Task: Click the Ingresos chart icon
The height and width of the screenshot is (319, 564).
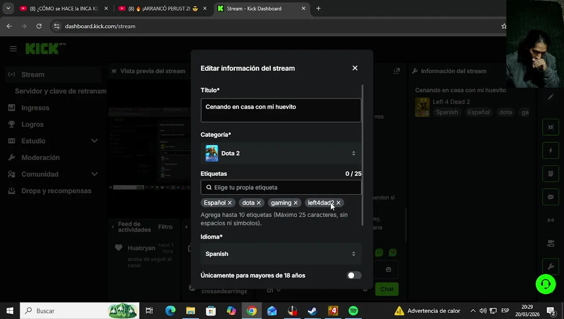Action: [x=12, y=108]
